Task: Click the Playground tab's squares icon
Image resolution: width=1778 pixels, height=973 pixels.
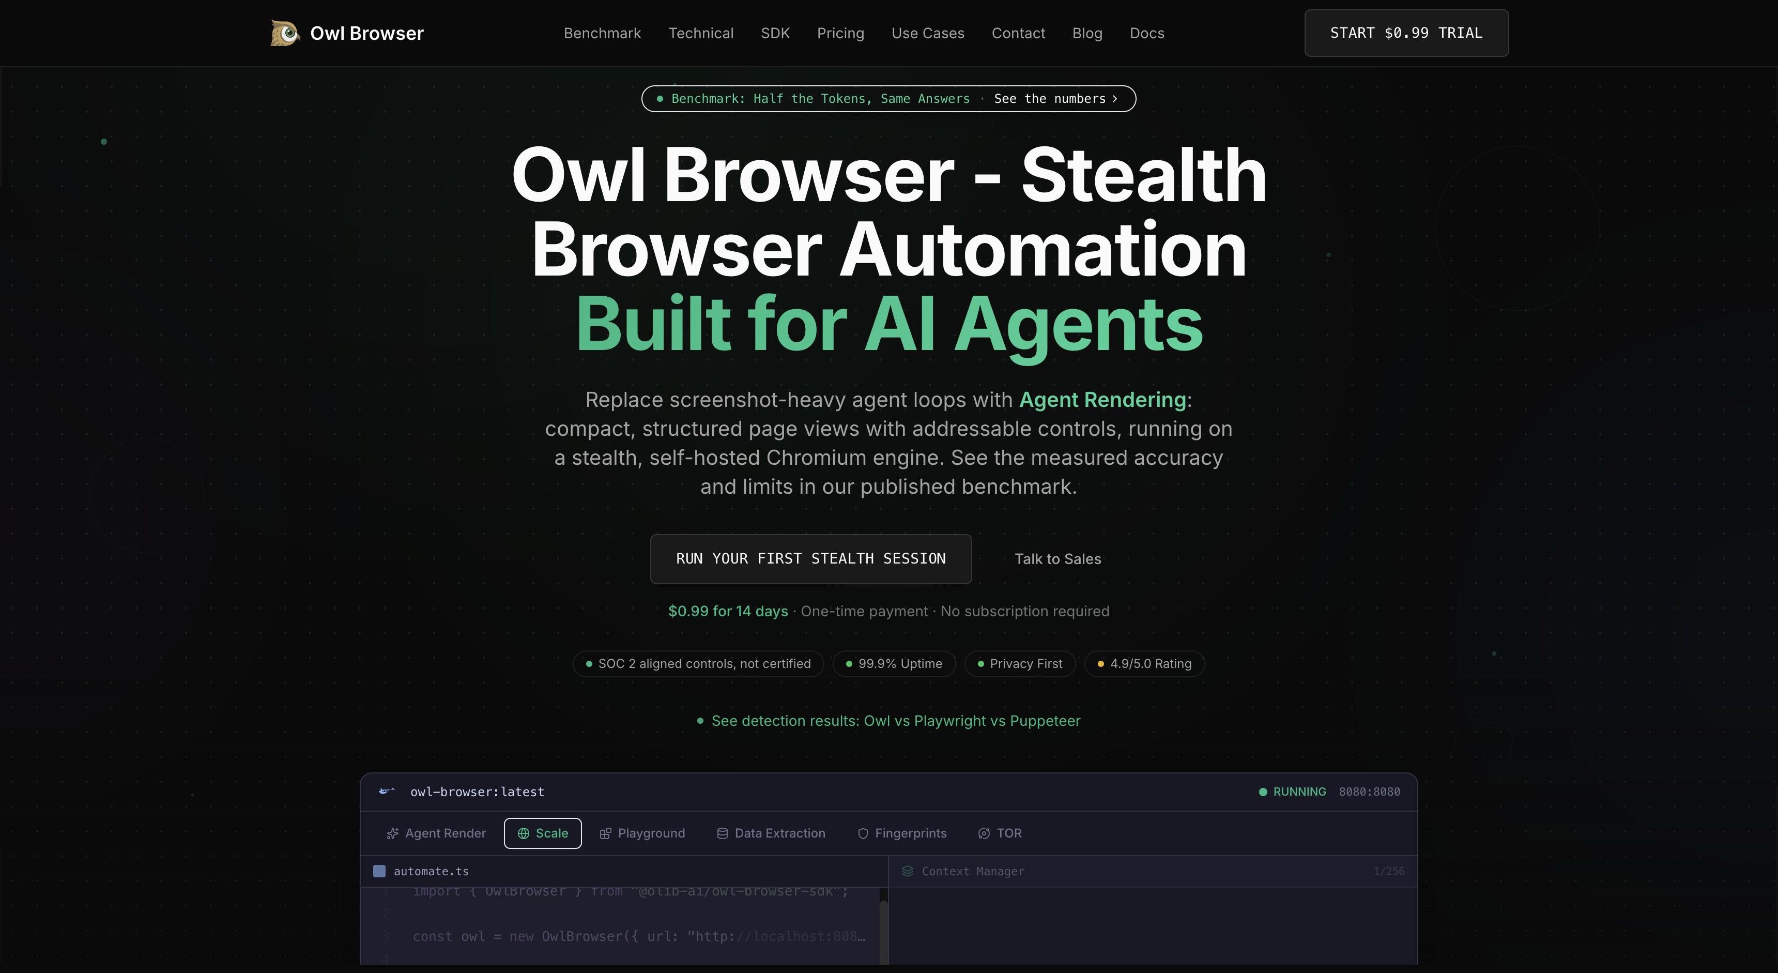Action: click(605, 833)
